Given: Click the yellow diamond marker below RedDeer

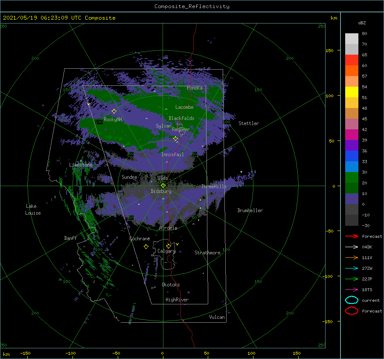Looking at the screenshot, I should coord(175,139).
